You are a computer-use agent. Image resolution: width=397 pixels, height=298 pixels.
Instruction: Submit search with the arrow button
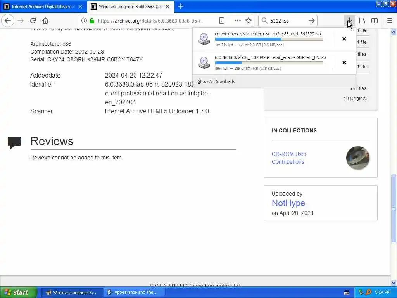[x=312, y=21]
